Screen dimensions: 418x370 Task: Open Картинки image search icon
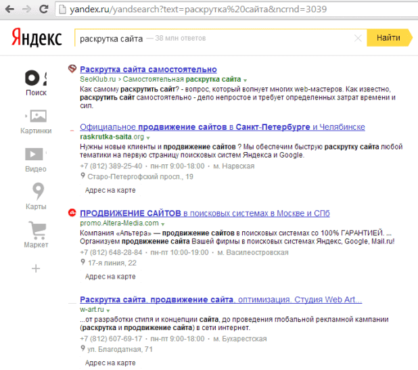coord(36,116)
